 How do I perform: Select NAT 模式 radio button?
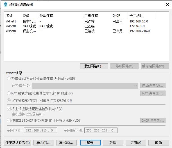coord(9,93)
